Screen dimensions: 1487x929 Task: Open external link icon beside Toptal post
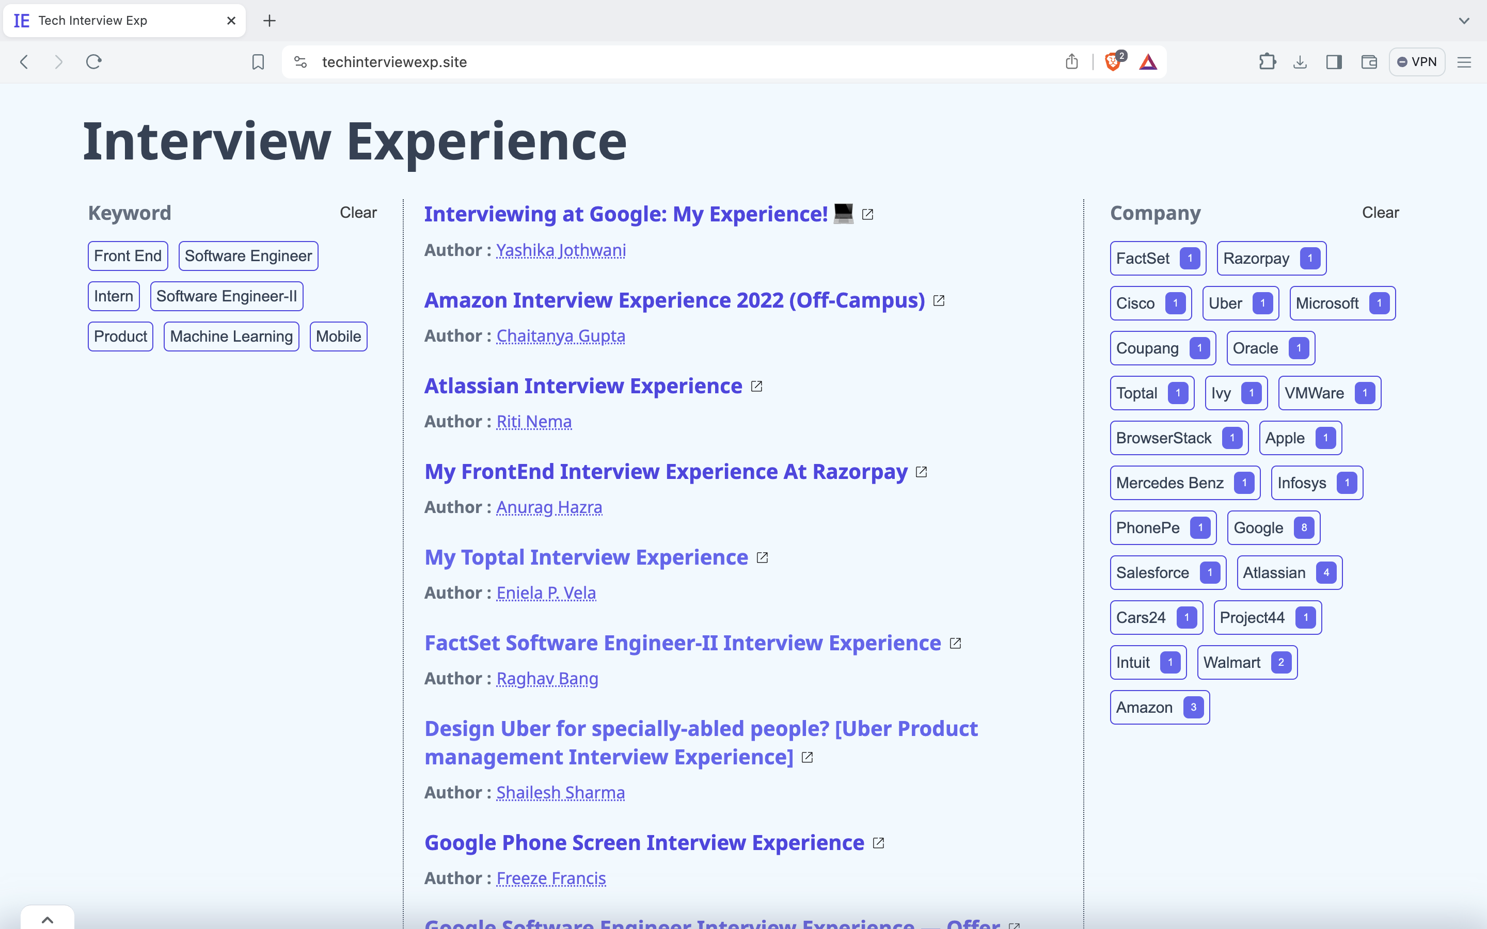pos(762,557)
